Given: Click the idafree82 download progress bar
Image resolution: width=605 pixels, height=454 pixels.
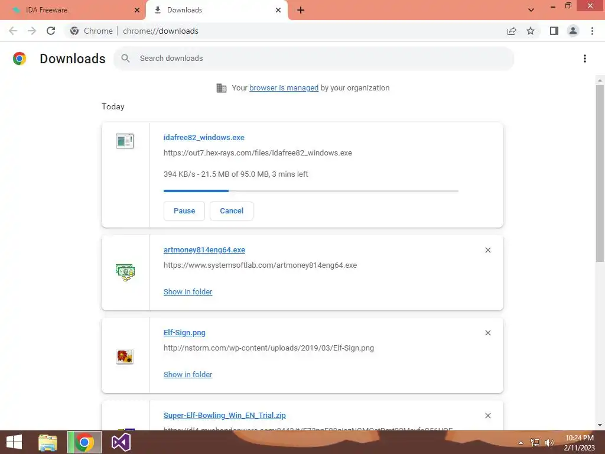Looking at the screenshot, I should [x=311, y=191].
